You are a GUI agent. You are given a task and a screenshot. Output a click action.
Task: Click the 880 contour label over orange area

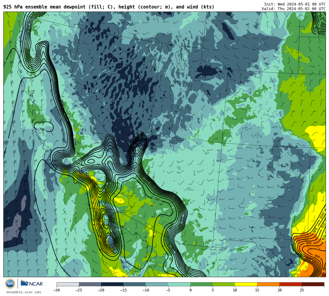pyautogui.click(x=309, y=243)
